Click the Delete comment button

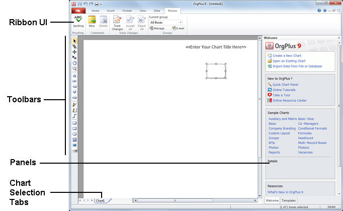point(103,22)
